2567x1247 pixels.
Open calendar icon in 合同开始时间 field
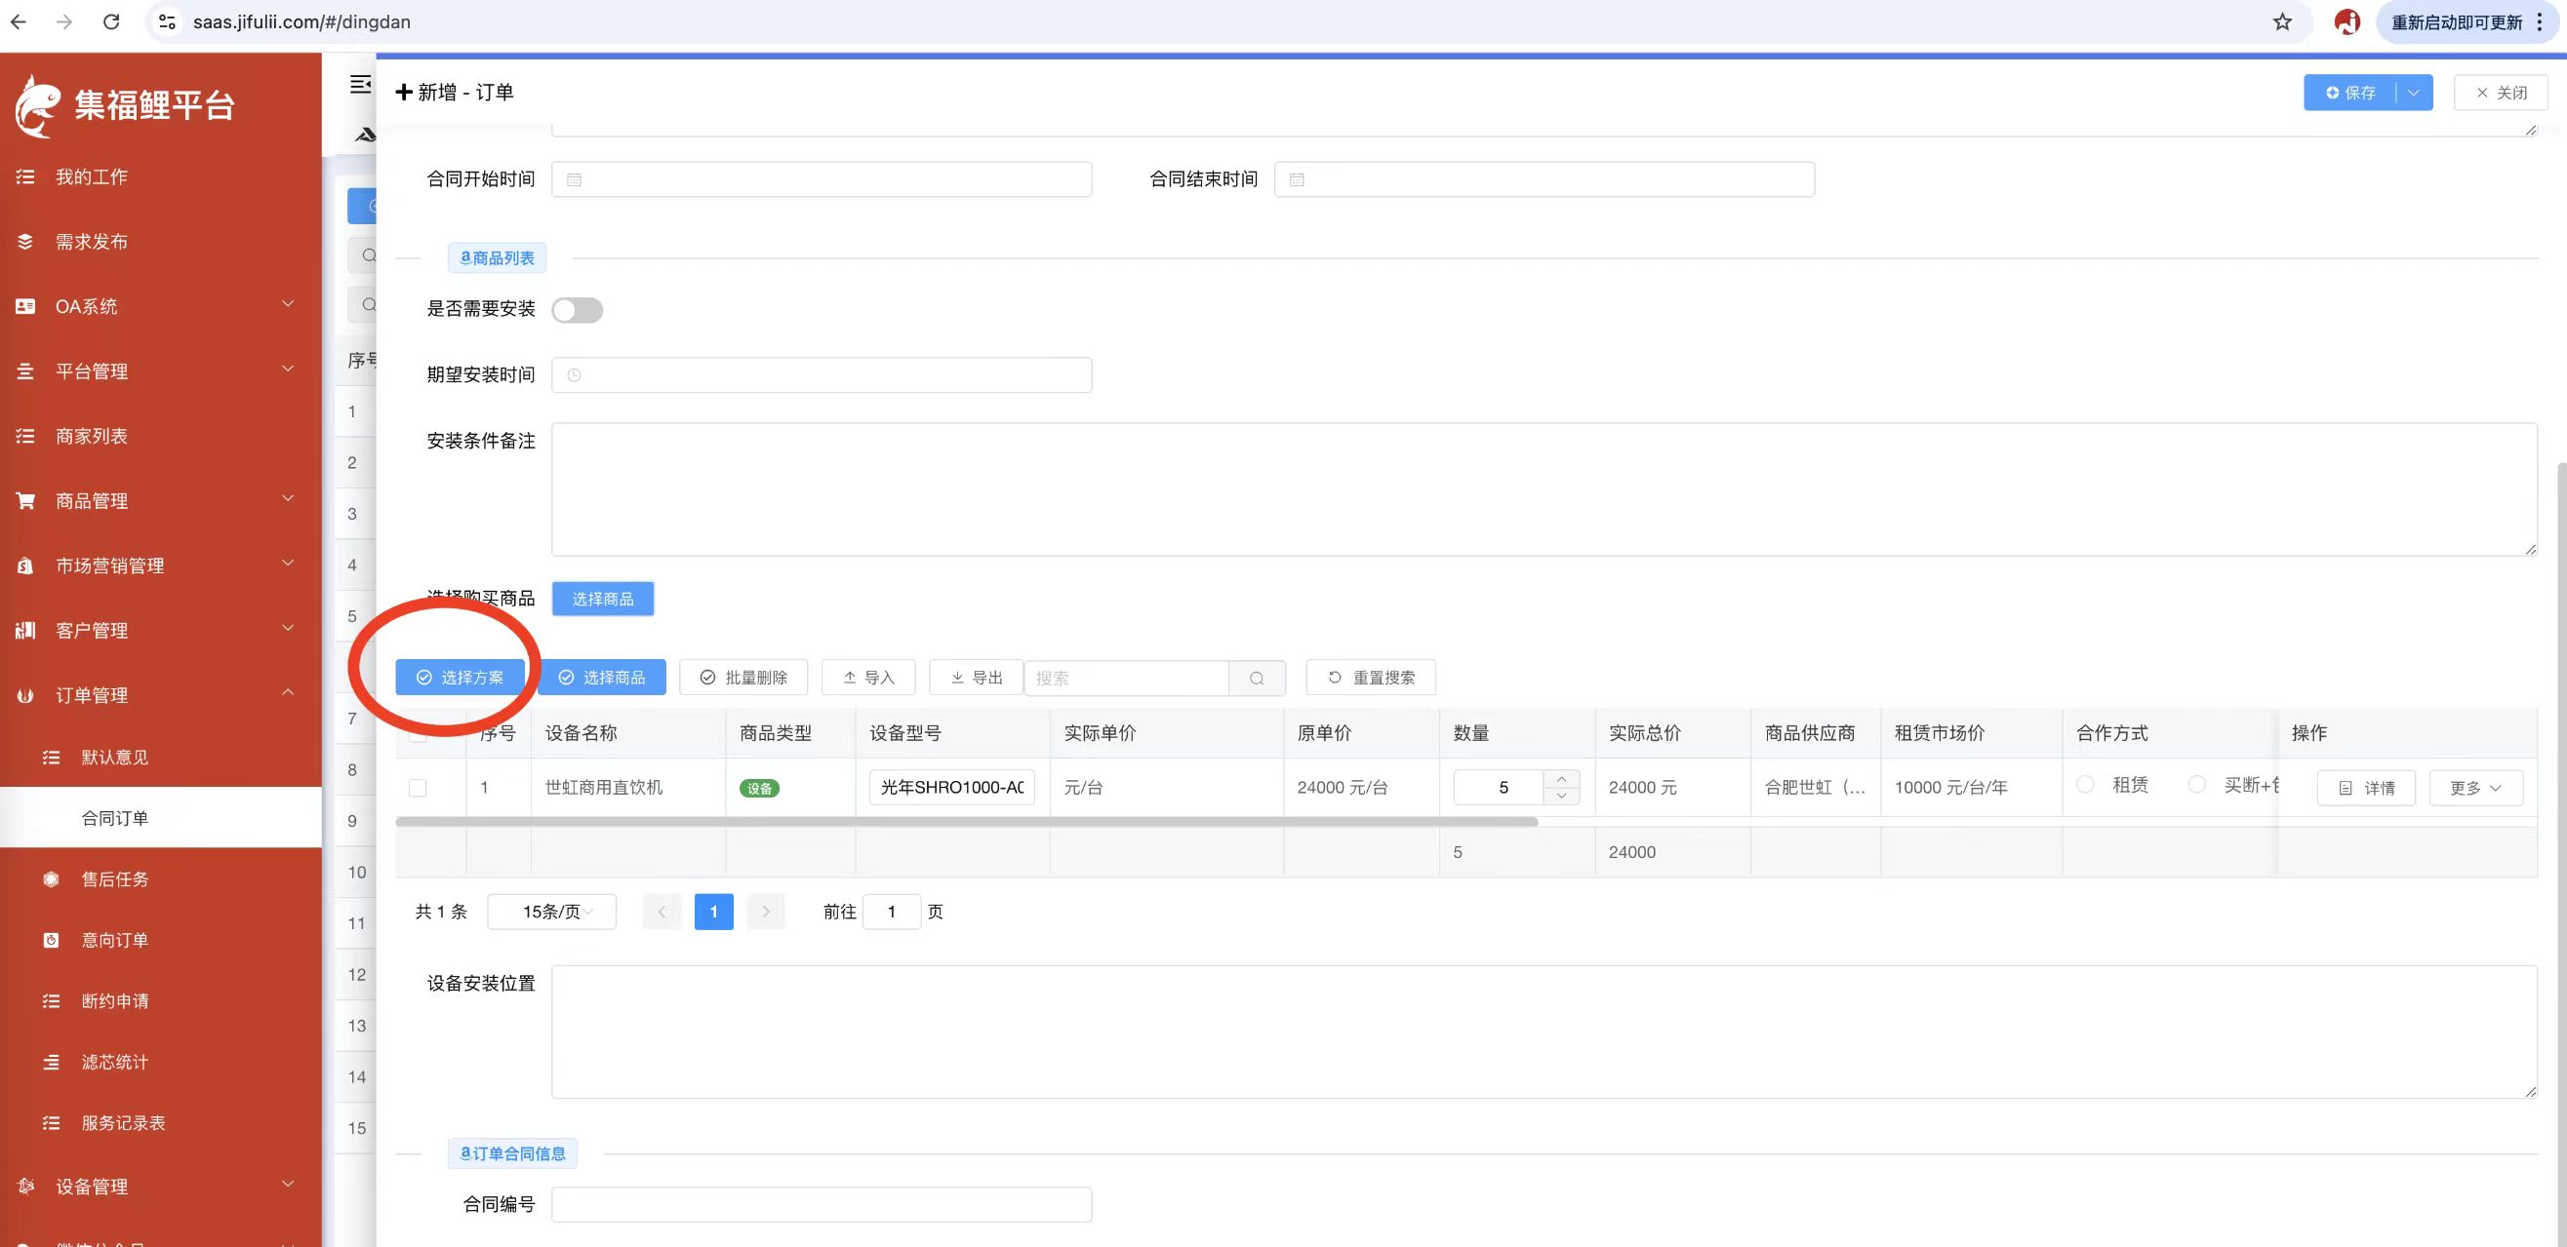(x=574, y=179)
